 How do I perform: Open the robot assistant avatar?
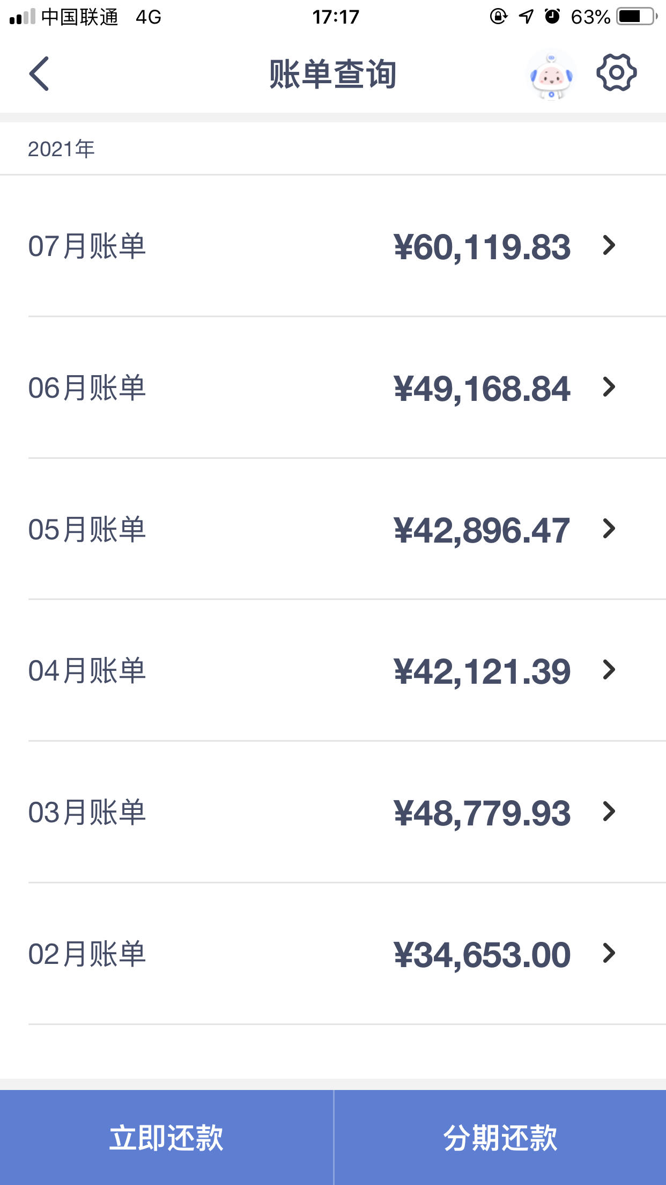(551, 76)
